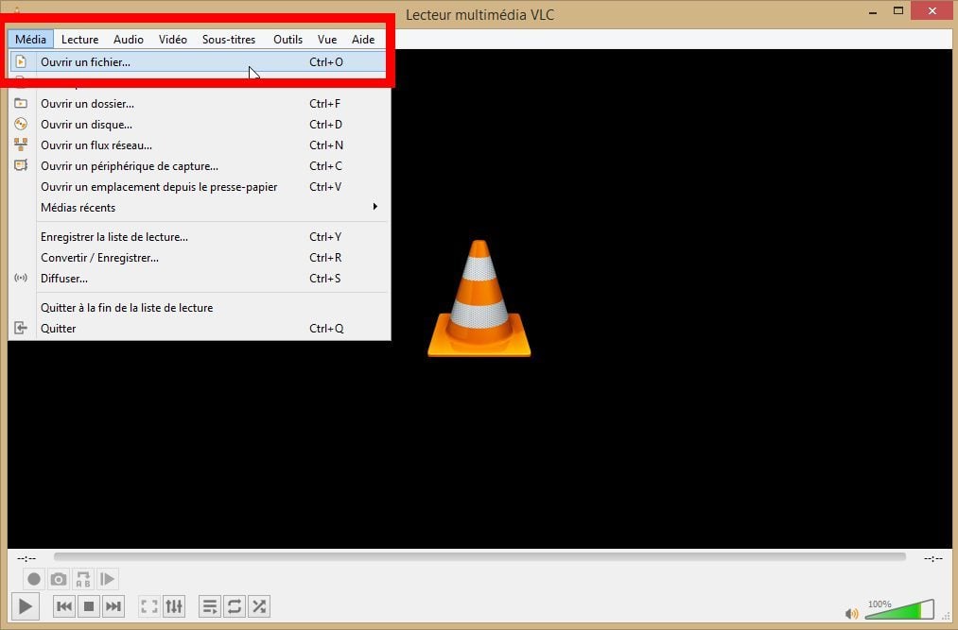
Task: Maximize the VLC window
Action: [x=898, y=11]
